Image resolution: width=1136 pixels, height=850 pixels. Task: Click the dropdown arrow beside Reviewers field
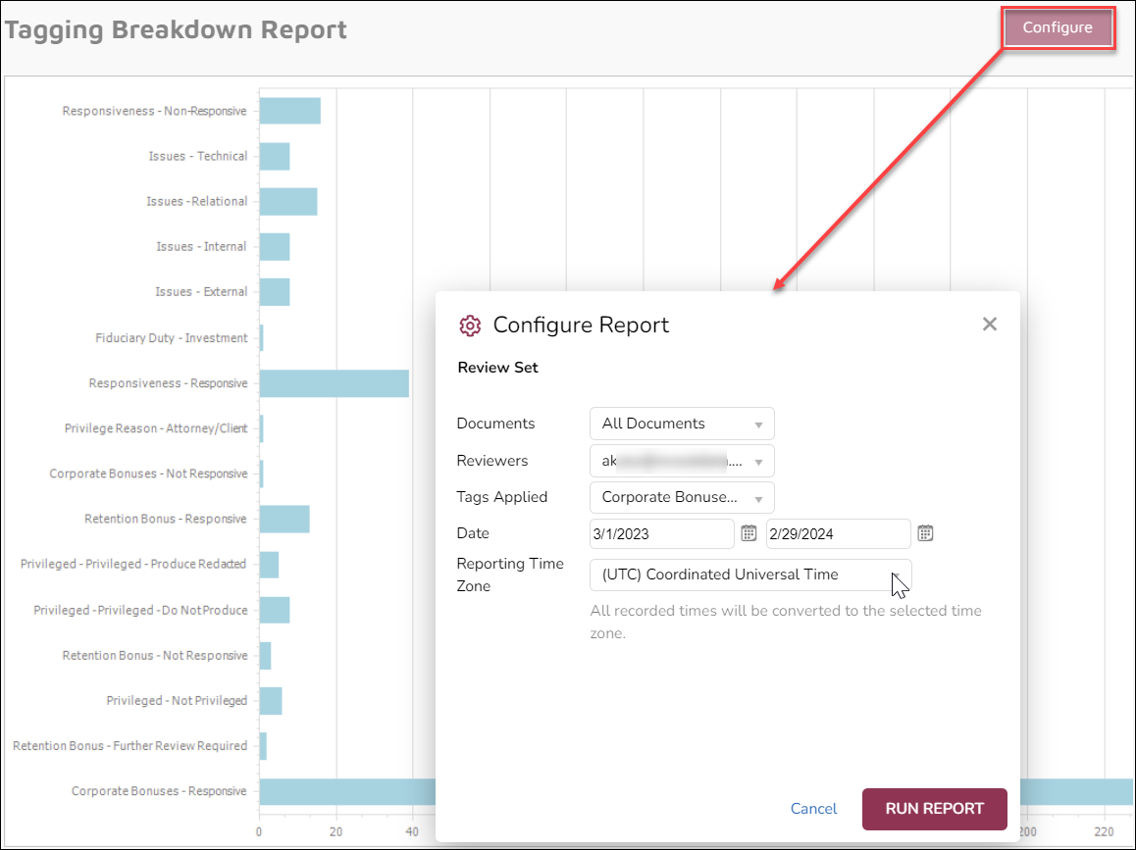757,461
